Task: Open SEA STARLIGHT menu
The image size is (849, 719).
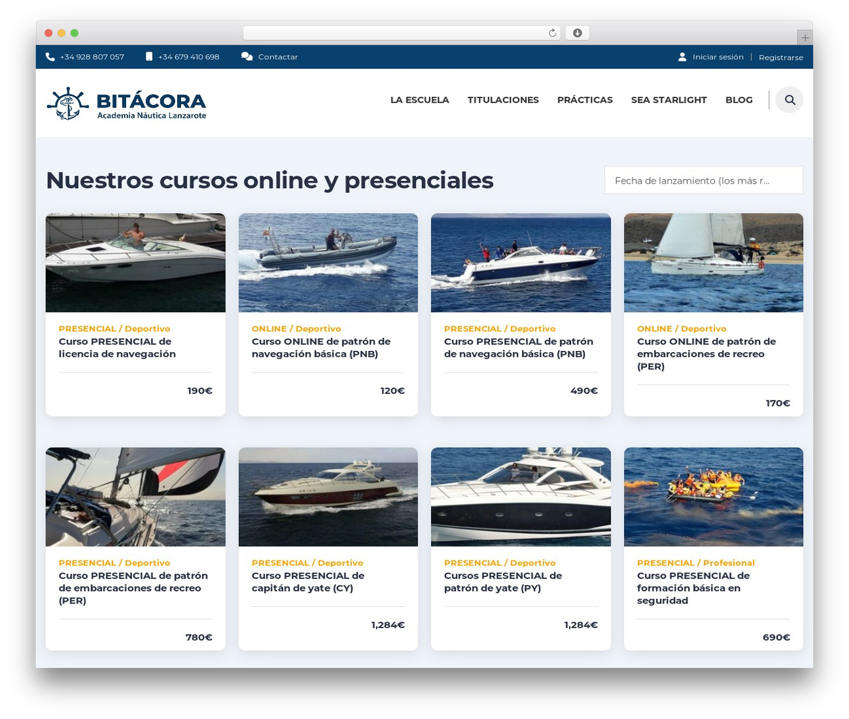Action: tap(669, 100)
